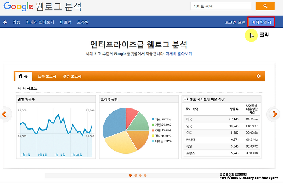
Task: Select the 홈 tab with house icon
Action: [24, 76]
